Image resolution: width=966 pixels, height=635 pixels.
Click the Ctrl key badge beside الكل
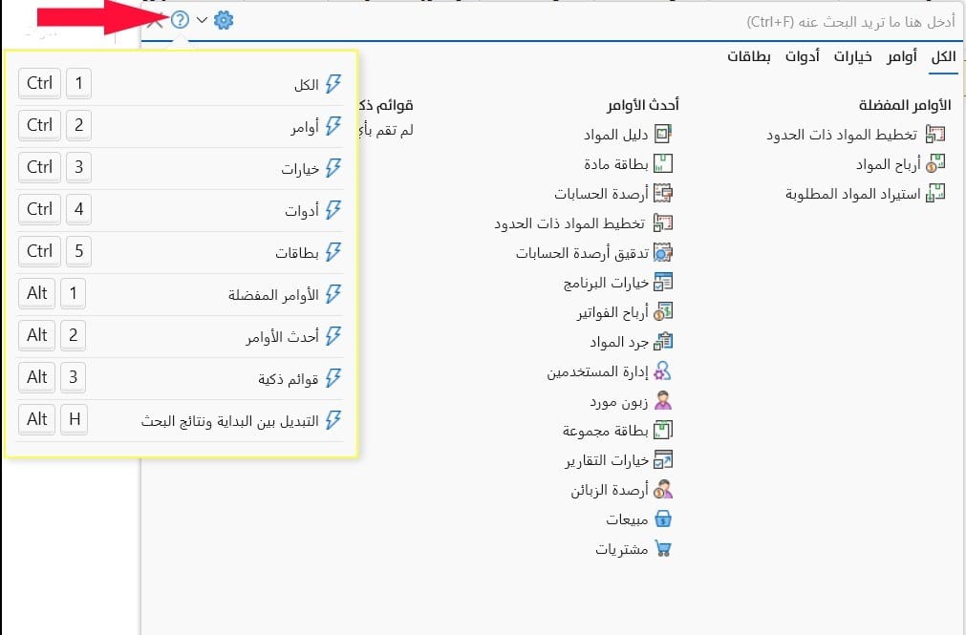tap(39, 83)
